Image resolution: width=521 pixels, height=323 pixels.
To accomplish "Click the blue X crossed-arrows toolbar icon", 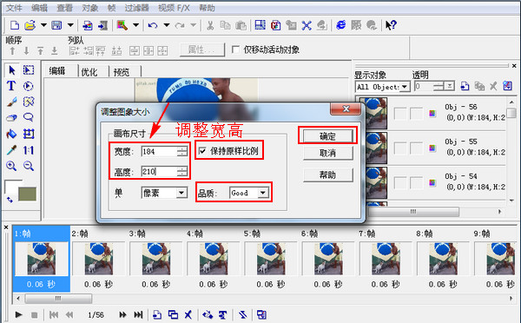I will 307,25.
